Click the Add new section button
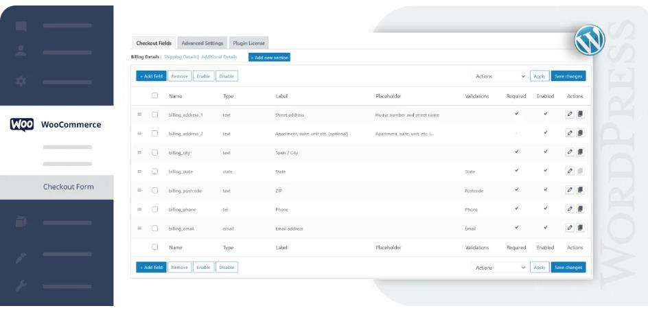This screenshot has width=648, height=317. pos(269,58)
